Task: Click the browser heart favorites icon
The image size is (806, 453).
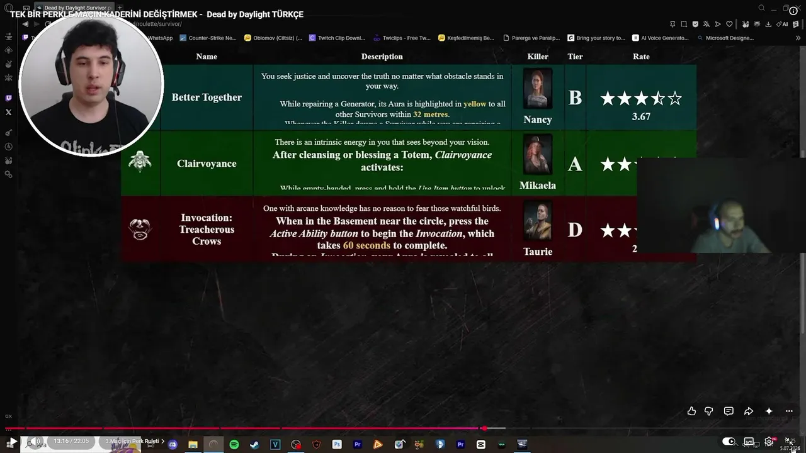Action: pos(729,24)
